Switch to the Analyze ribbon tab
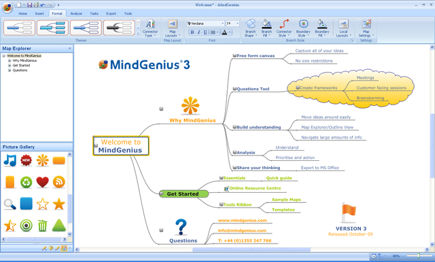Image resolution: width=435 pixels, height=262 pixels. 76,14
